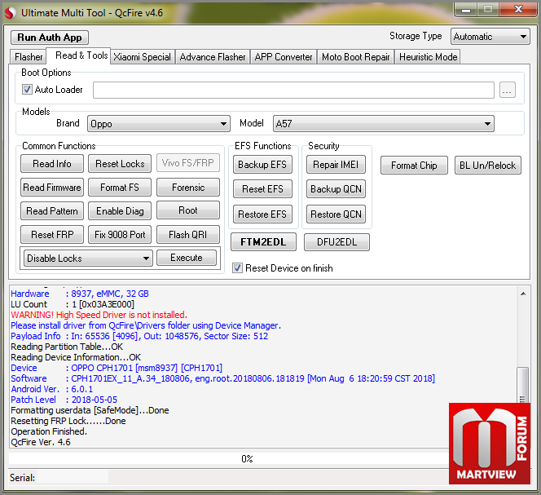This screenshot has height=495, width=541.
Task: Click the log scrollbar up arrow
Action: coord(523,294)
